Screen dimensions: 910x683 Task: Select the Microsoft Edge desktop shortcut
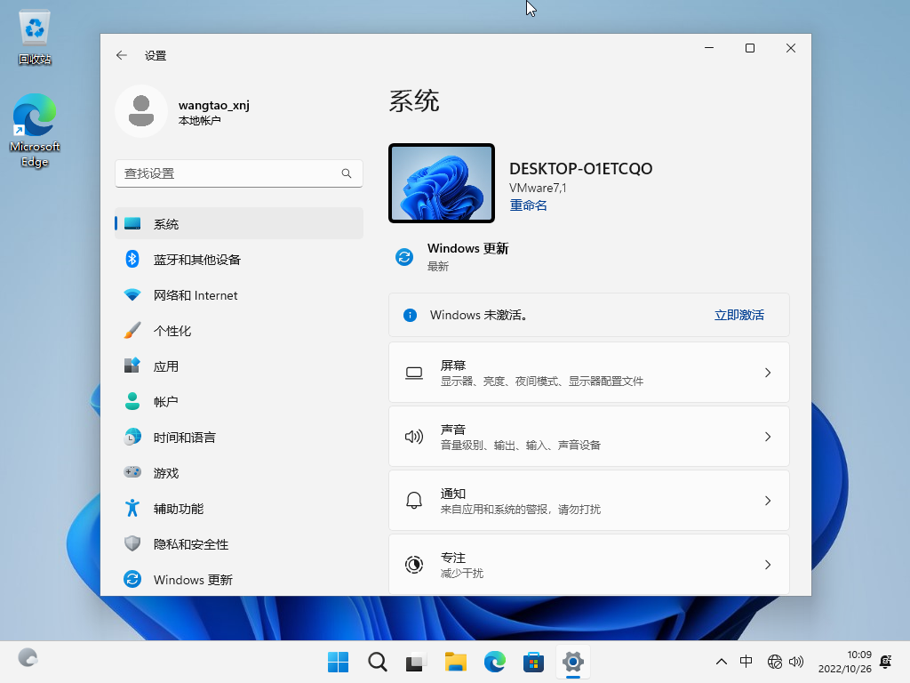(x=35, y=130)
